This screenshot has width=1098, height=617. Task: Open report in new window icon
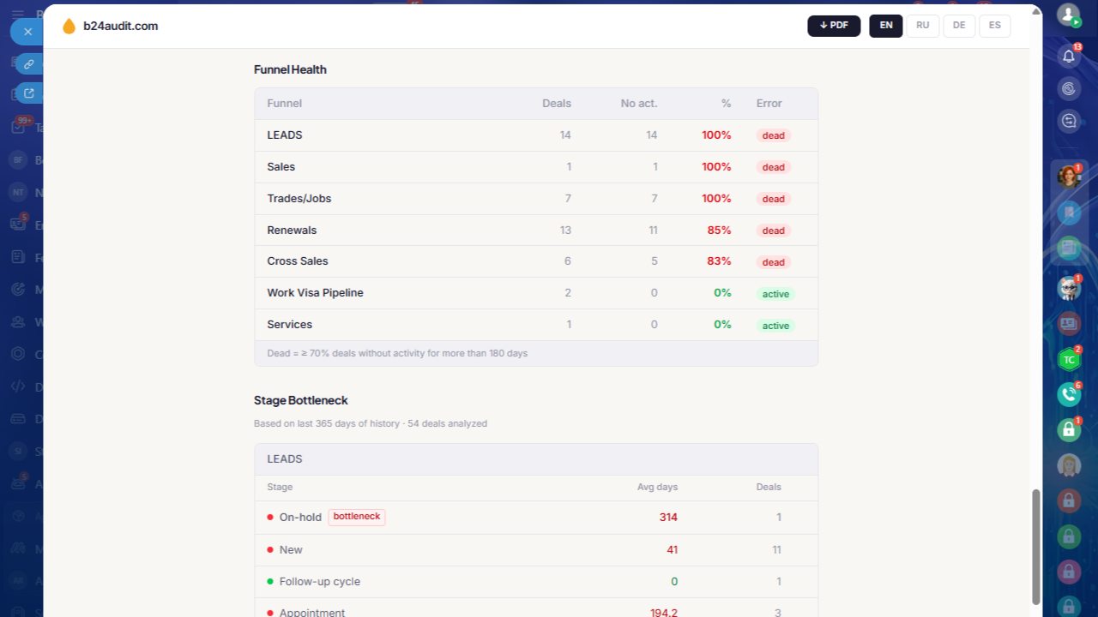pyautogui.click(x=29, y=93)
